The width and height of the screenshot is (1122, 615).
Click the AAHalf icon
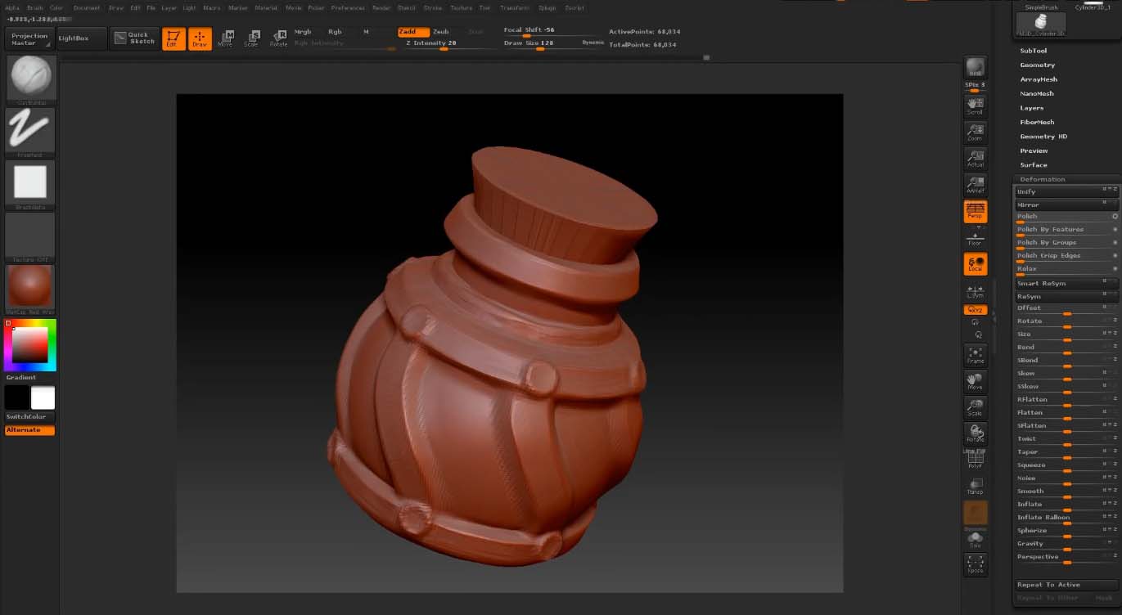pos(975,185)
